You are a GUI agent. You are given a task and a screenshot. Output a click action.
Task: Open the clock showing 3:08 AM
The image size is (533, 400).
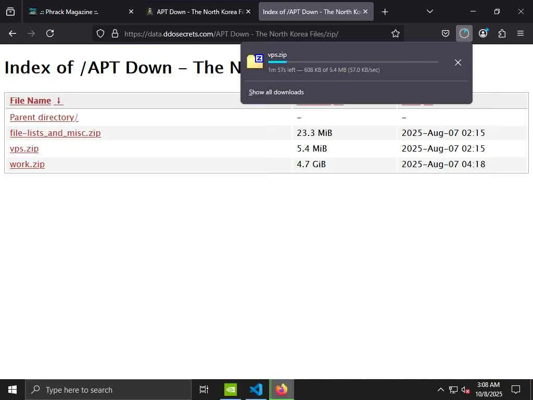click(x=488, y=390)
